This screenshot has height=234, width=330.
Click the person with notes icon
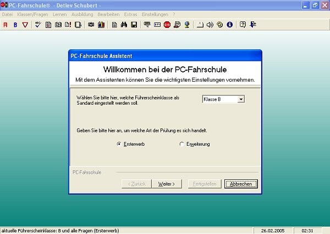click(x=177, y=25)
